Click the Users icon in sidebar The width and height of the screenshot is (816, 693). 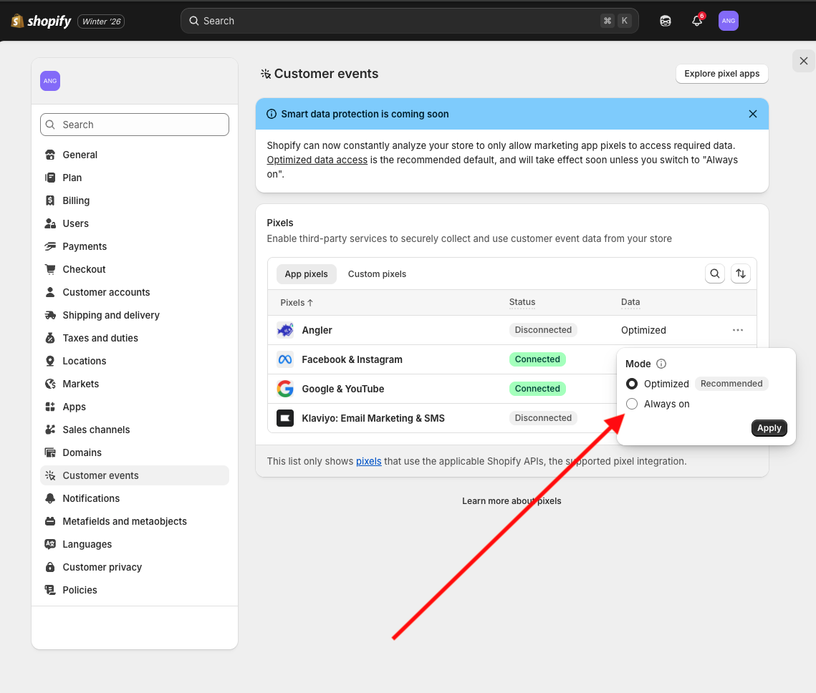(x=50, y=223)
